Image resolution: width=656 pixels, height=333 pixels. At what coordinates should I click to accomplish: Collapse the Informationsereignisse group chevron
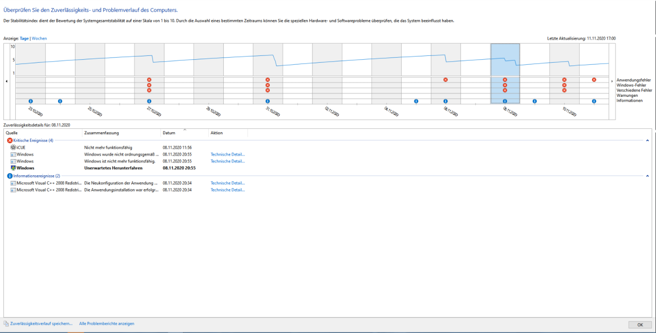tap(647, 176)
